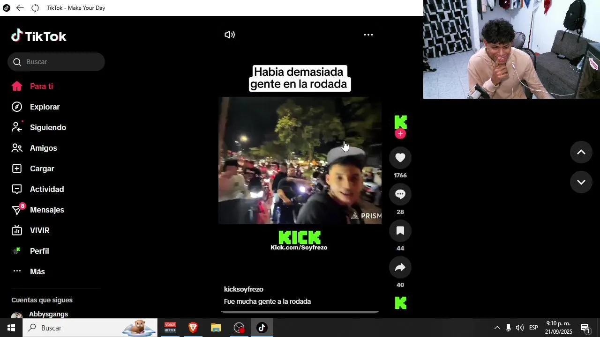The height and width of the screenshot is (337, 600).
Task: Open the Cargar upload page
Action: click(x=42, y=168)
